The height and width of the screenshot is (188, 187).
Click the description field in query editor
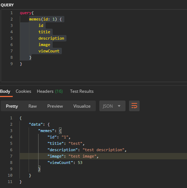coord(51,38)
